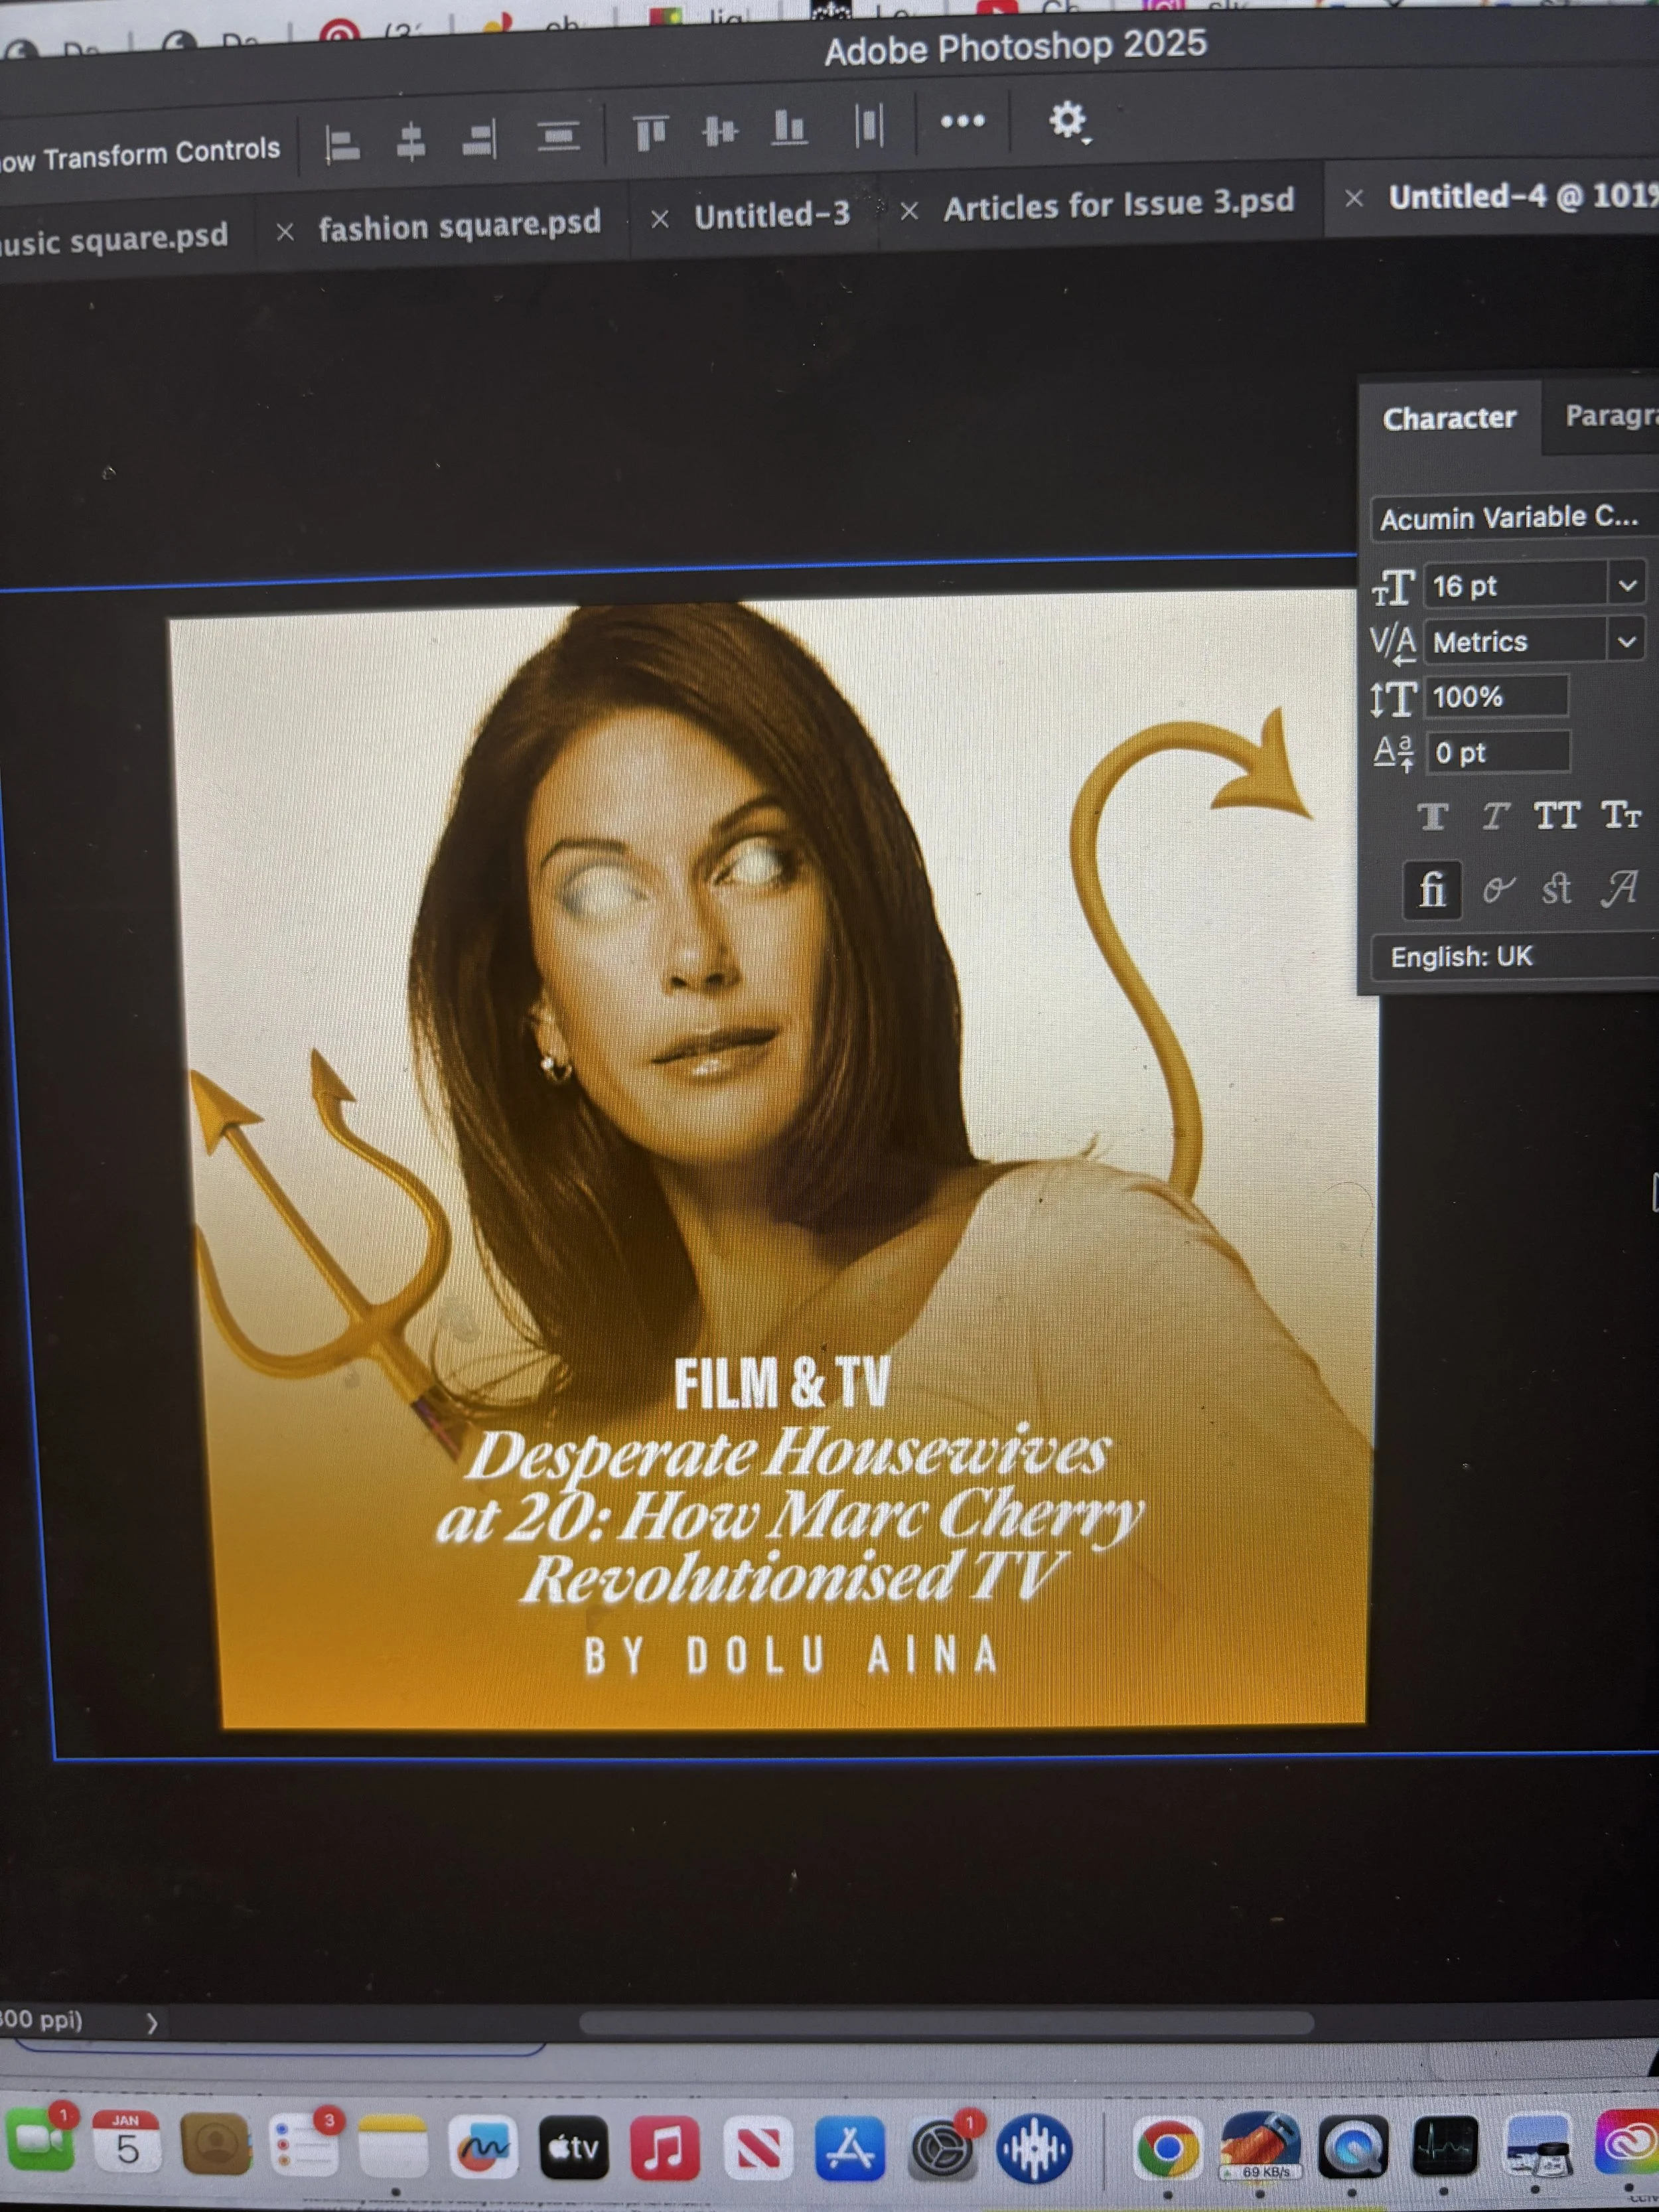Open Google Chrome from the dock
Viewport: 1659px width, 2212px height.
pyautogui.click(x=1167, y=2147)
